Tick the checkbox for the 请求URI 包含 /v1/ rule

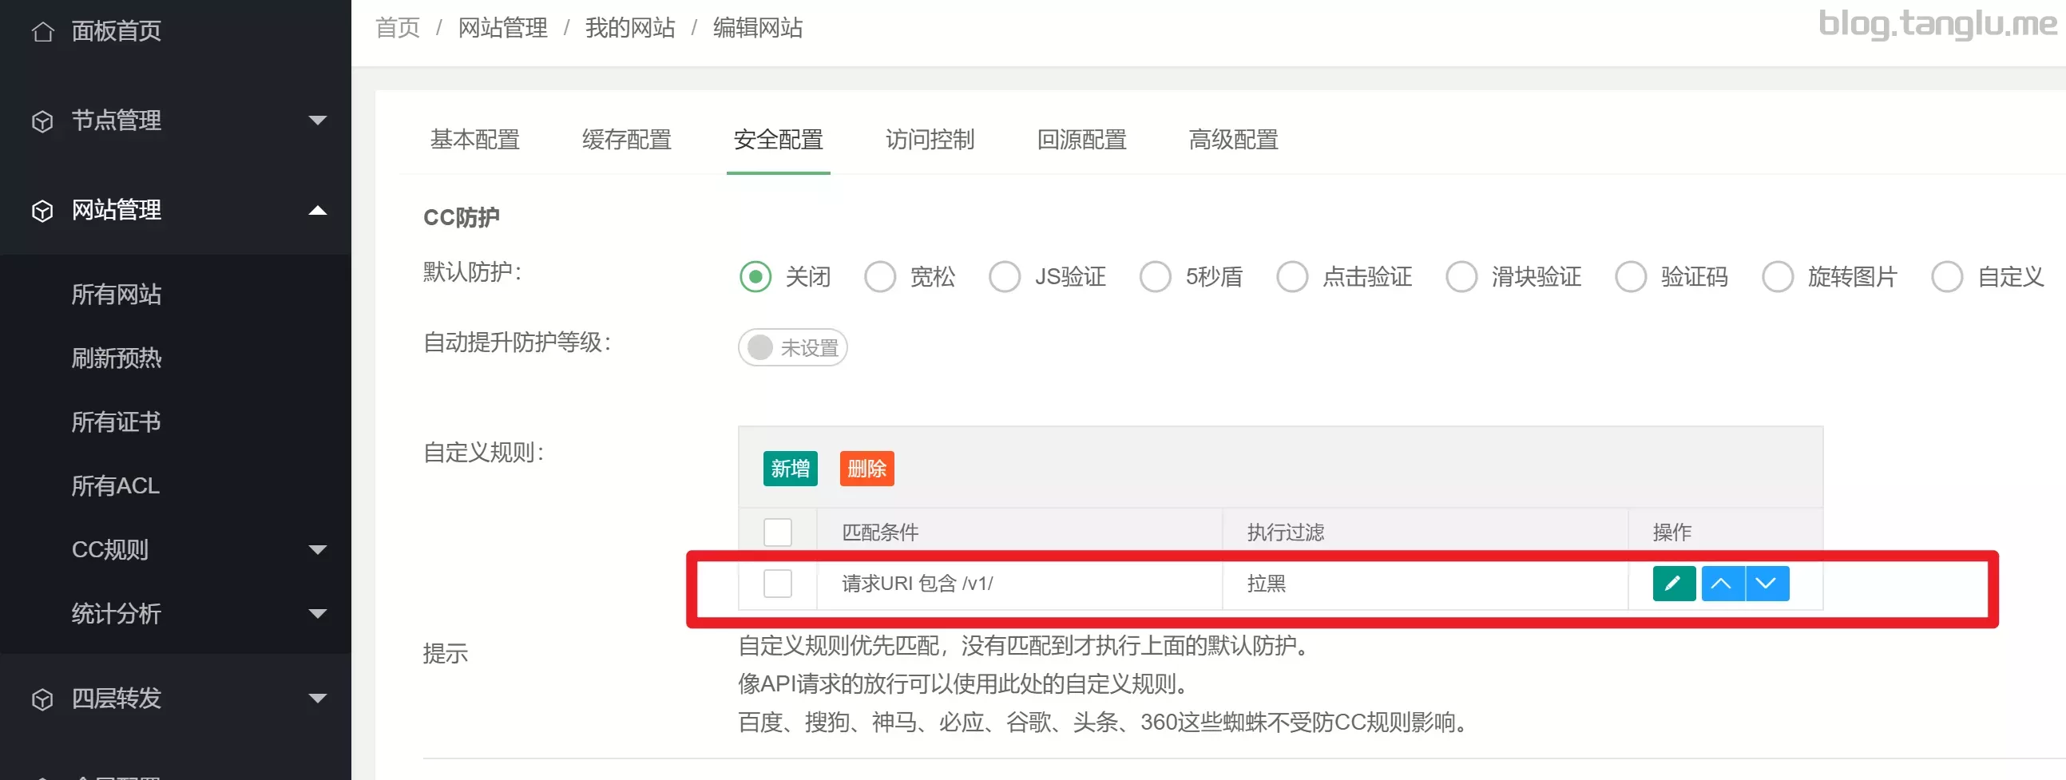tap(777, 584)
